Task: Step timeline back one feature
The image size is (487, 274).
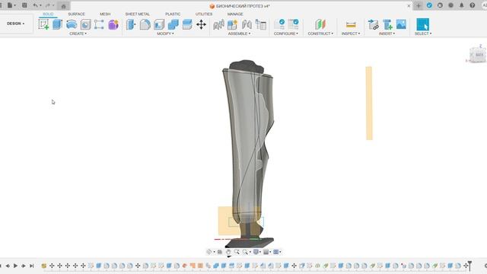Action: coord(8,266)
